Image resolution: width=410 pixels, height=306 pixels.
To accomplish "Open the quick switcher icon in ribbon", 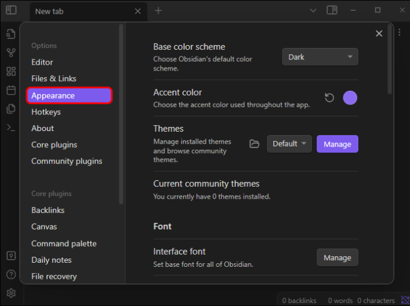I will (11, 34).
